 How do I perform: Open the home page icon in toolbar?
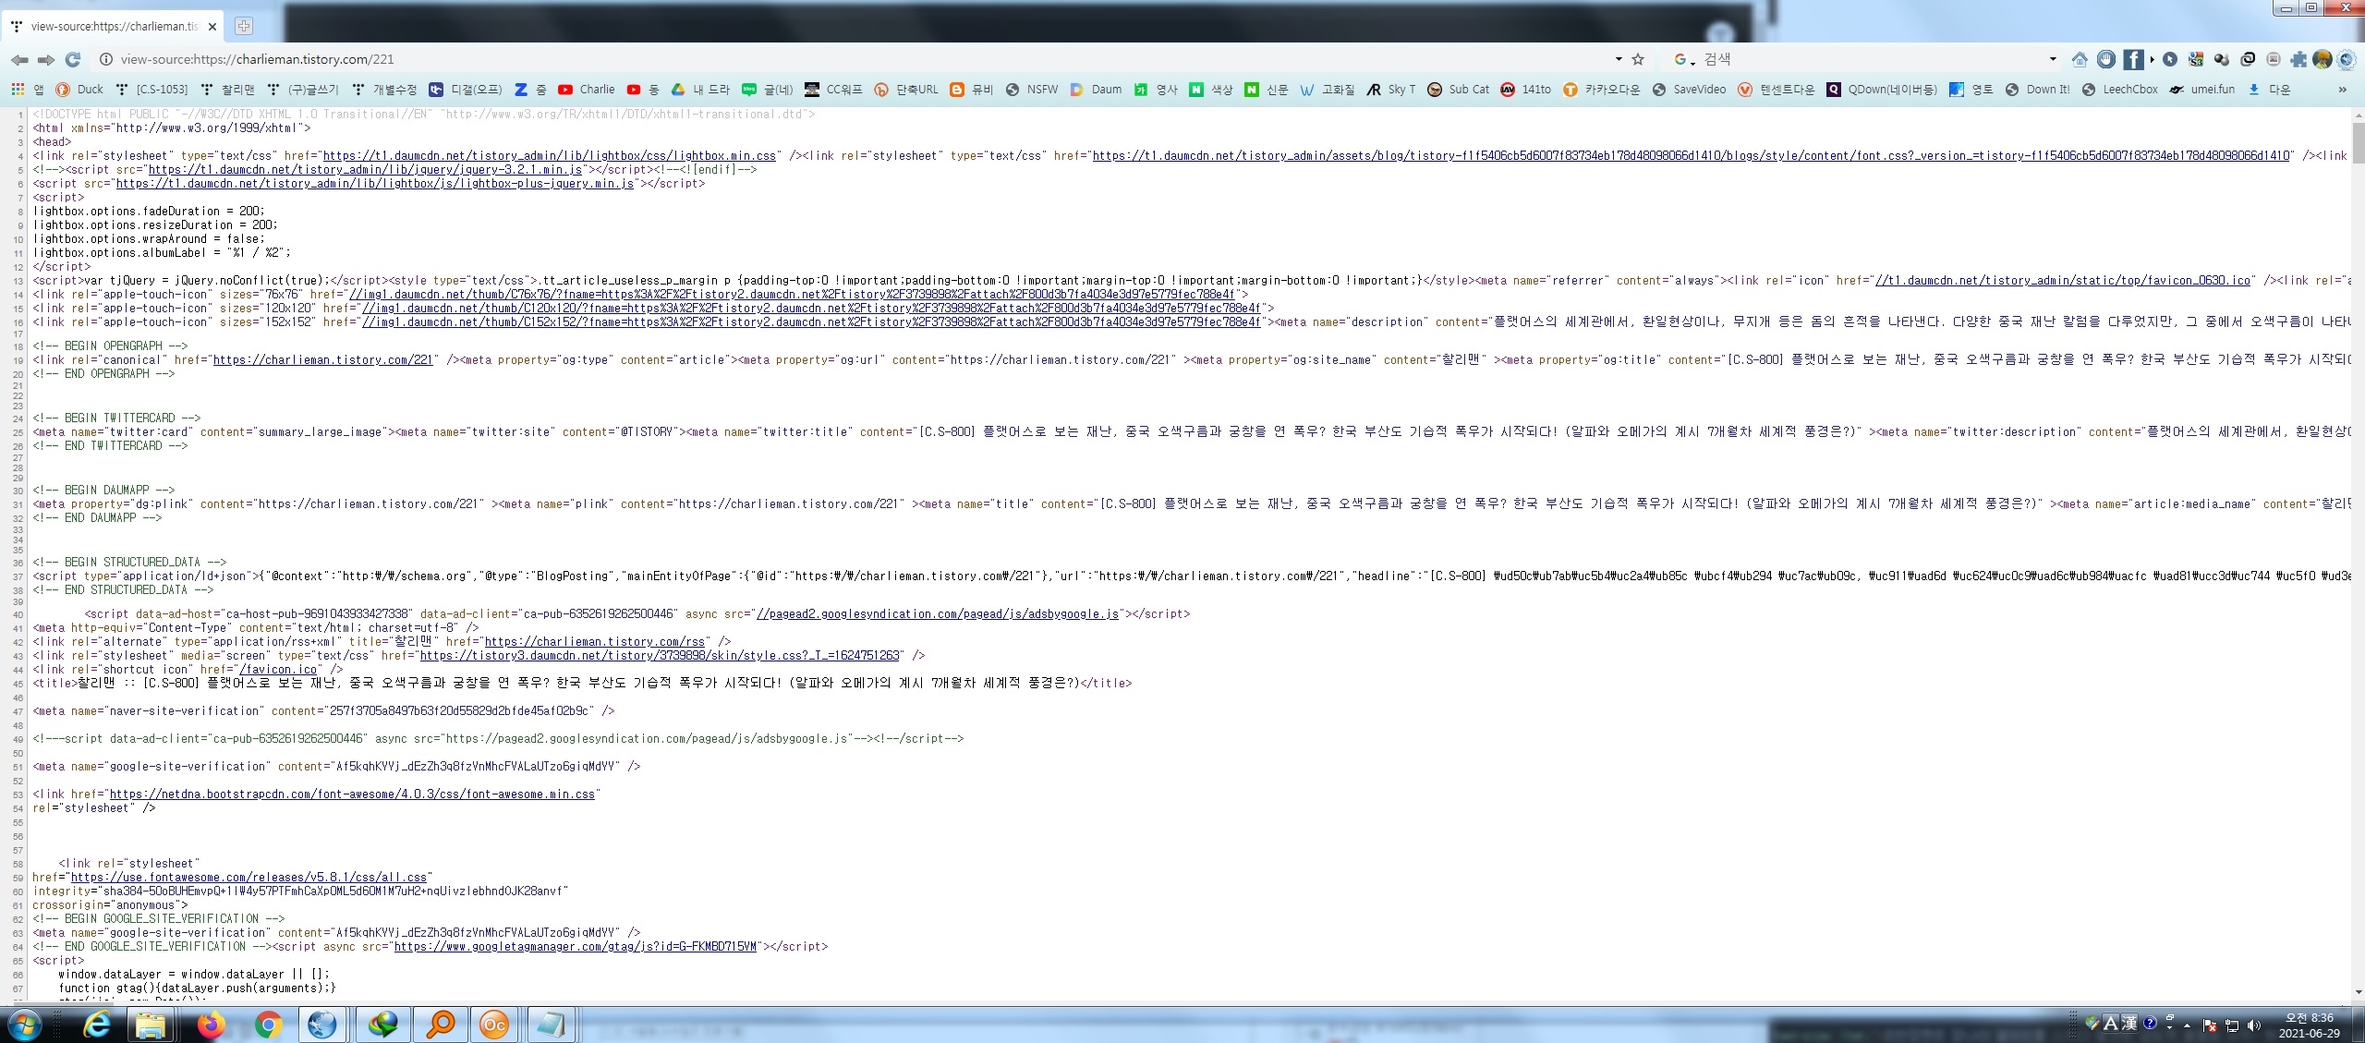(2080, 59)
